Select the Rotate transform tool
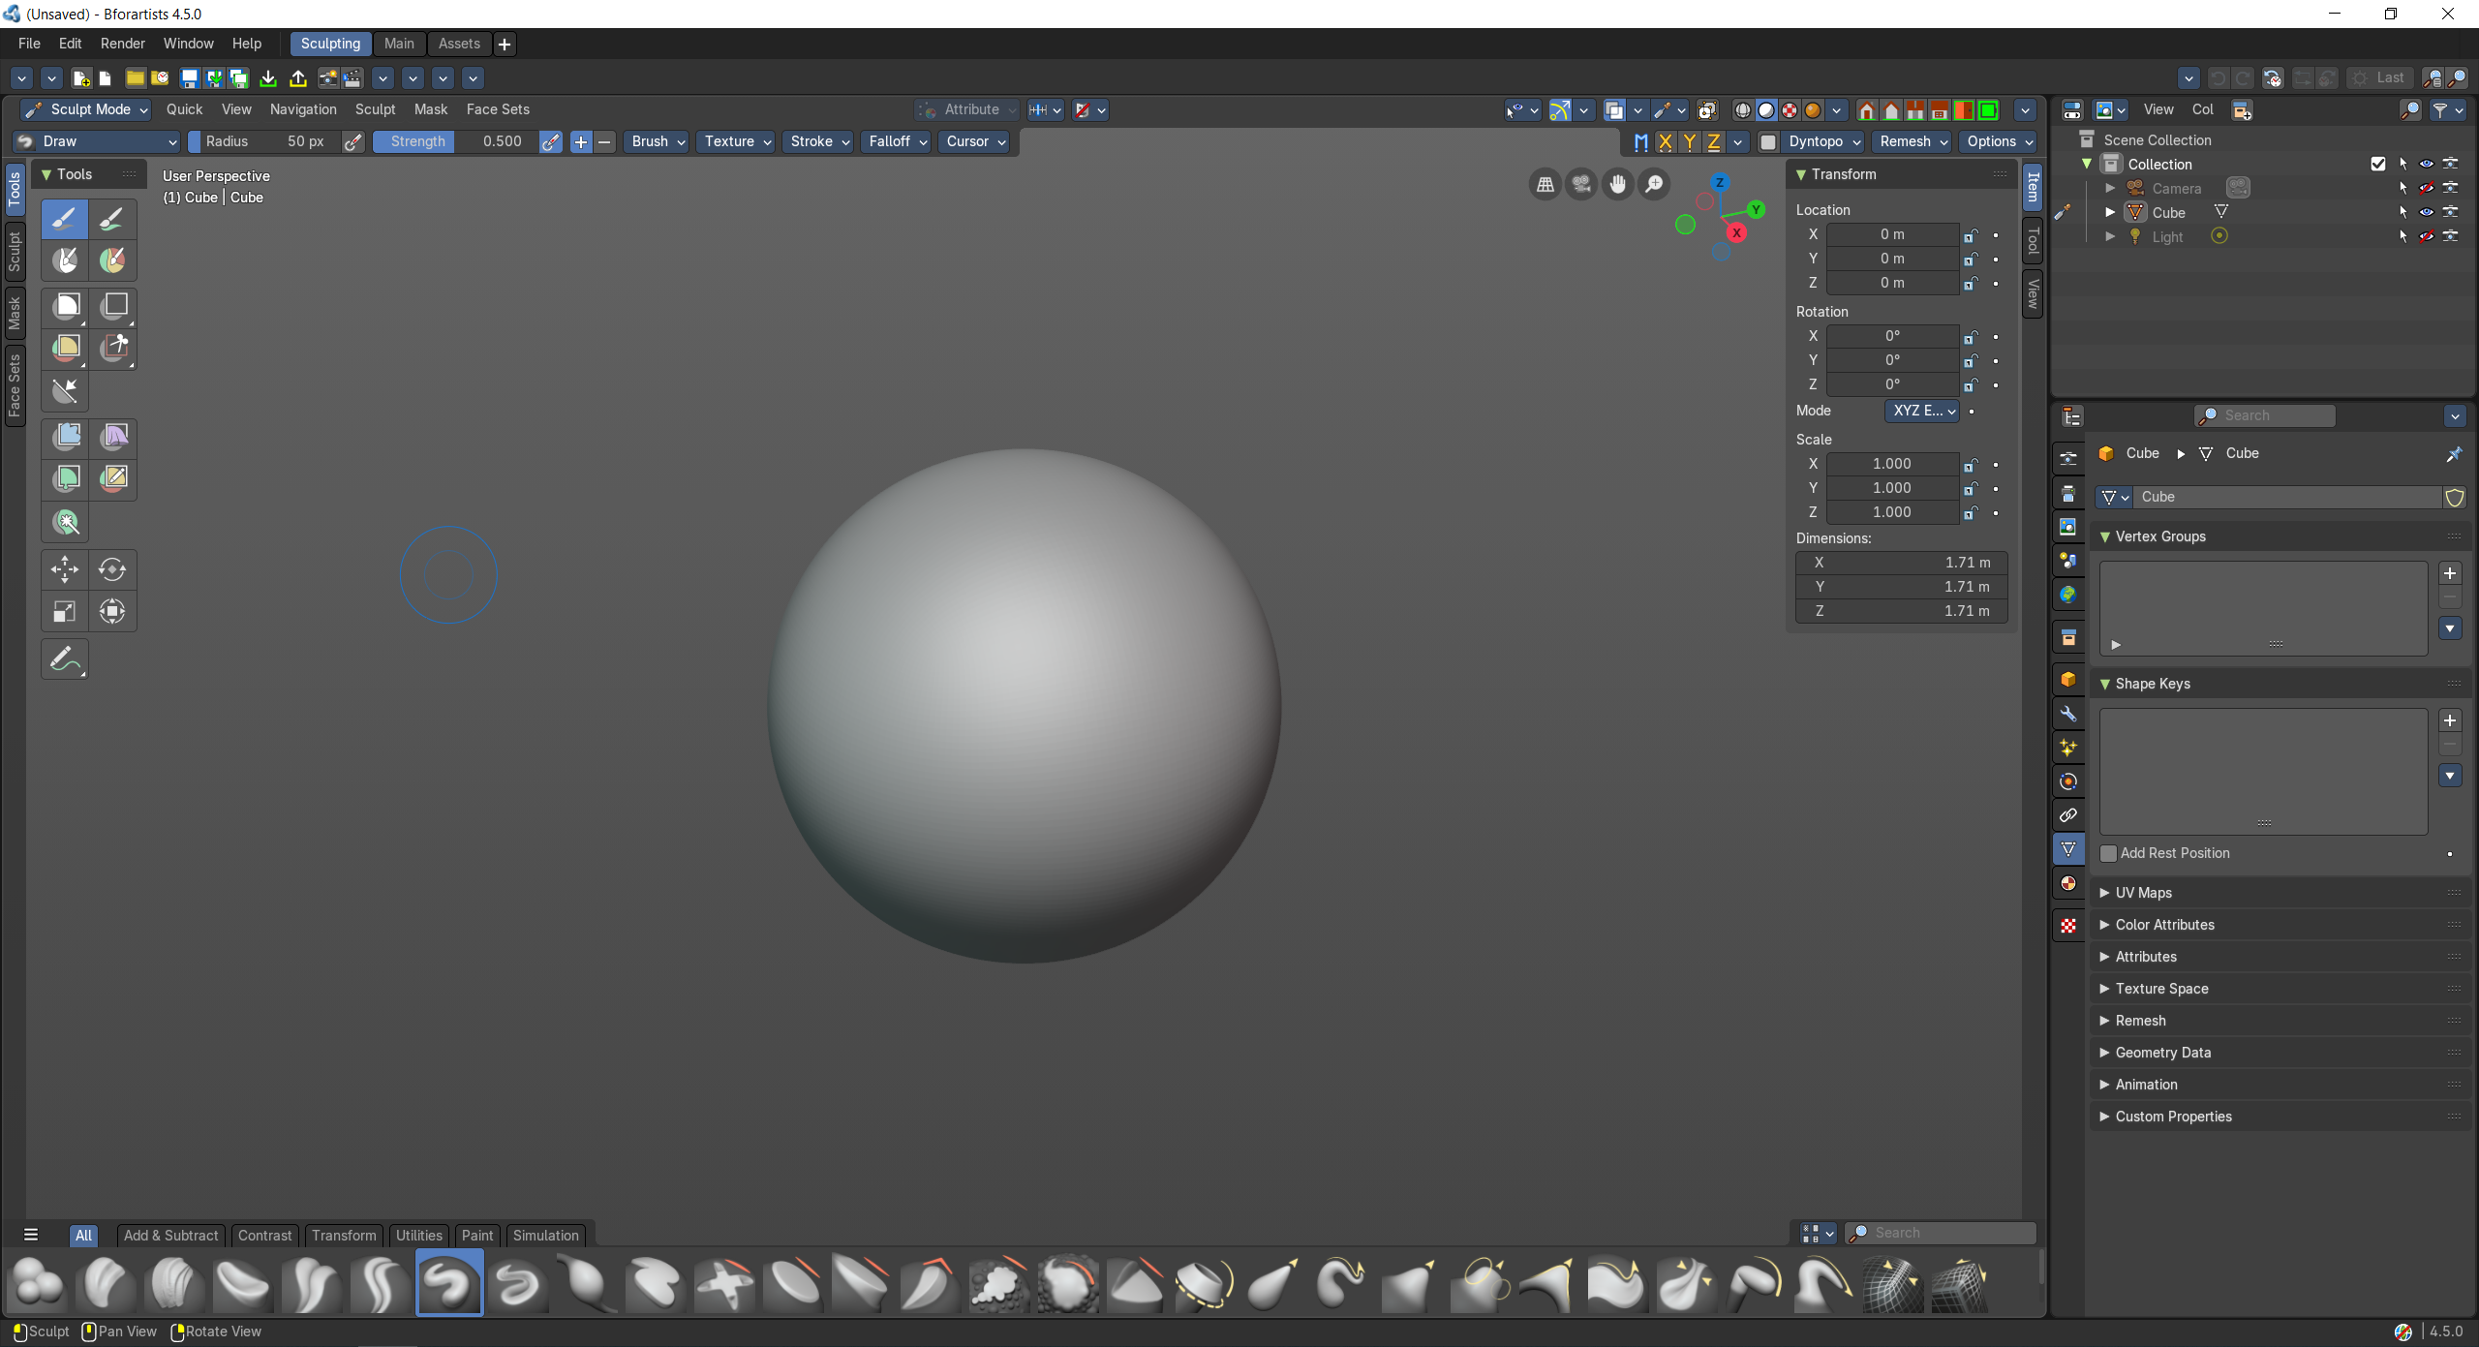This screenshot has height=1347, width=2479. click(112, 569)
